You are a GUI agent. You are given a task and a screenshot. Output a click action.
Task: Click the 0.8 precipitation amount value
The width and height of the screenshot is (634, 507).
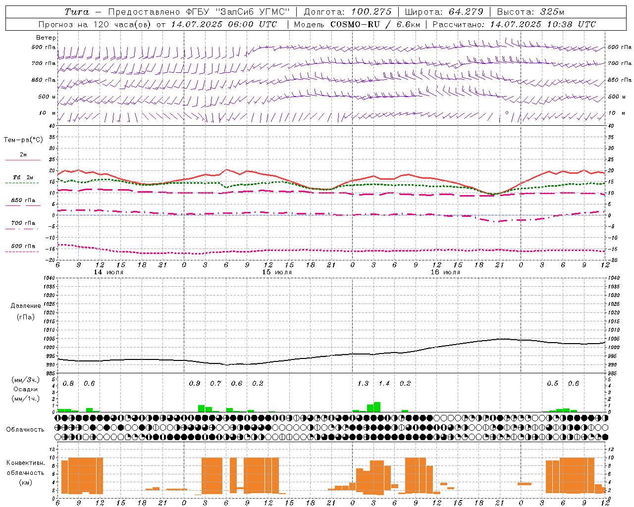[68, 384]
